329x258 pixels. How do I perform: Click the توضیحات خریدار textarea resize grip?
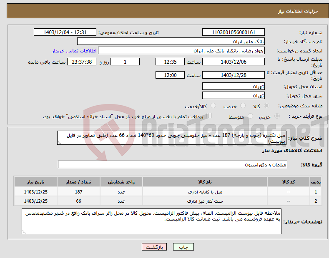coord(24,232)
